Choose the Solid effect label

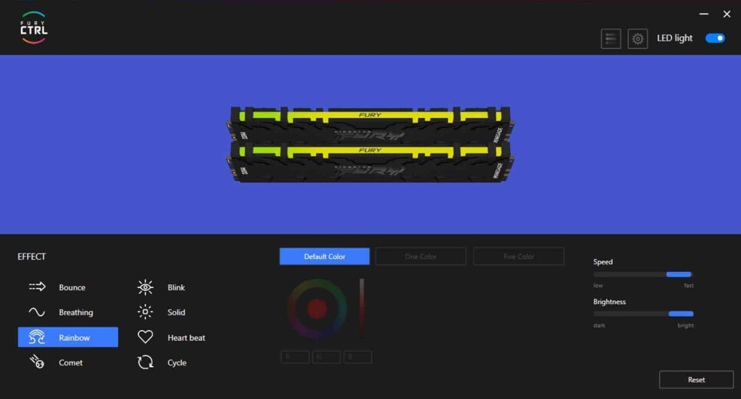tap(176, 312)
